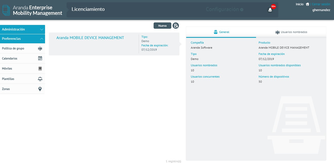Switch to the General tab
This screenshot has height=163, width=334.
click(x=221, y=32)
